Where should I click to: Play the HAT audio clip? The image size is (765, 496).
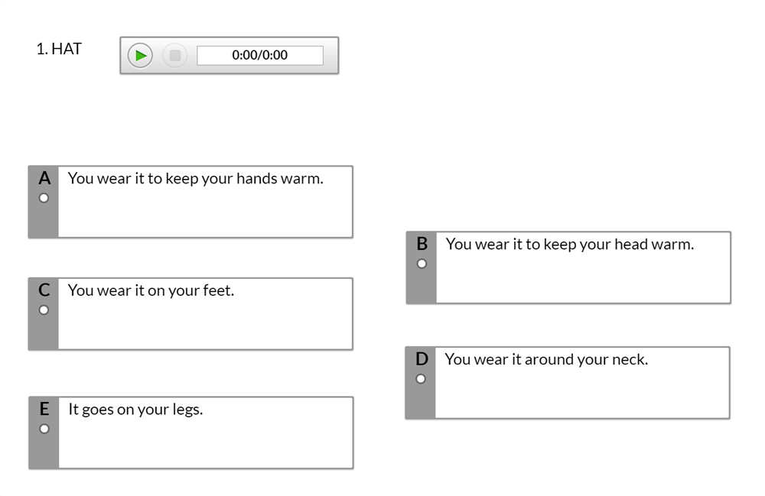[140, 55]
